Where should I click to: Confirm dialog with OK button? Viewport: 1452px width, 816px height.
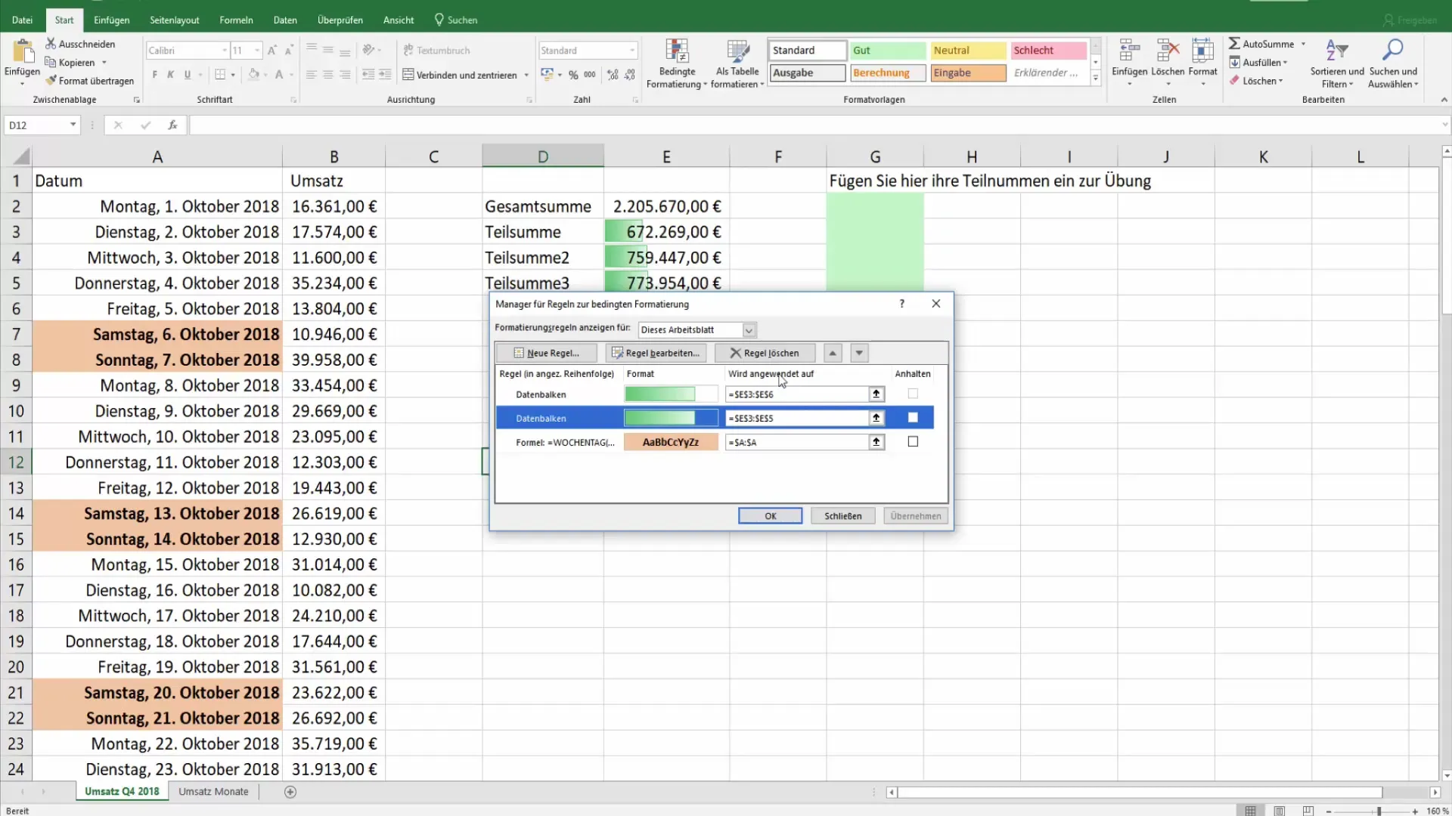point(770,516)
